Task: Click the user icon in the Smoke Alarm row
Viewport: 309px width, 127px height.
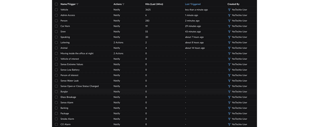Action: 229,119
